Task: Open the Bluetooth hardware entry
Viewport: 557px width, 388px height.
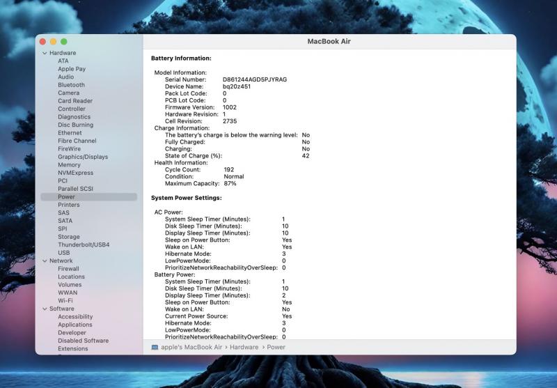Action: coord(72,85)
